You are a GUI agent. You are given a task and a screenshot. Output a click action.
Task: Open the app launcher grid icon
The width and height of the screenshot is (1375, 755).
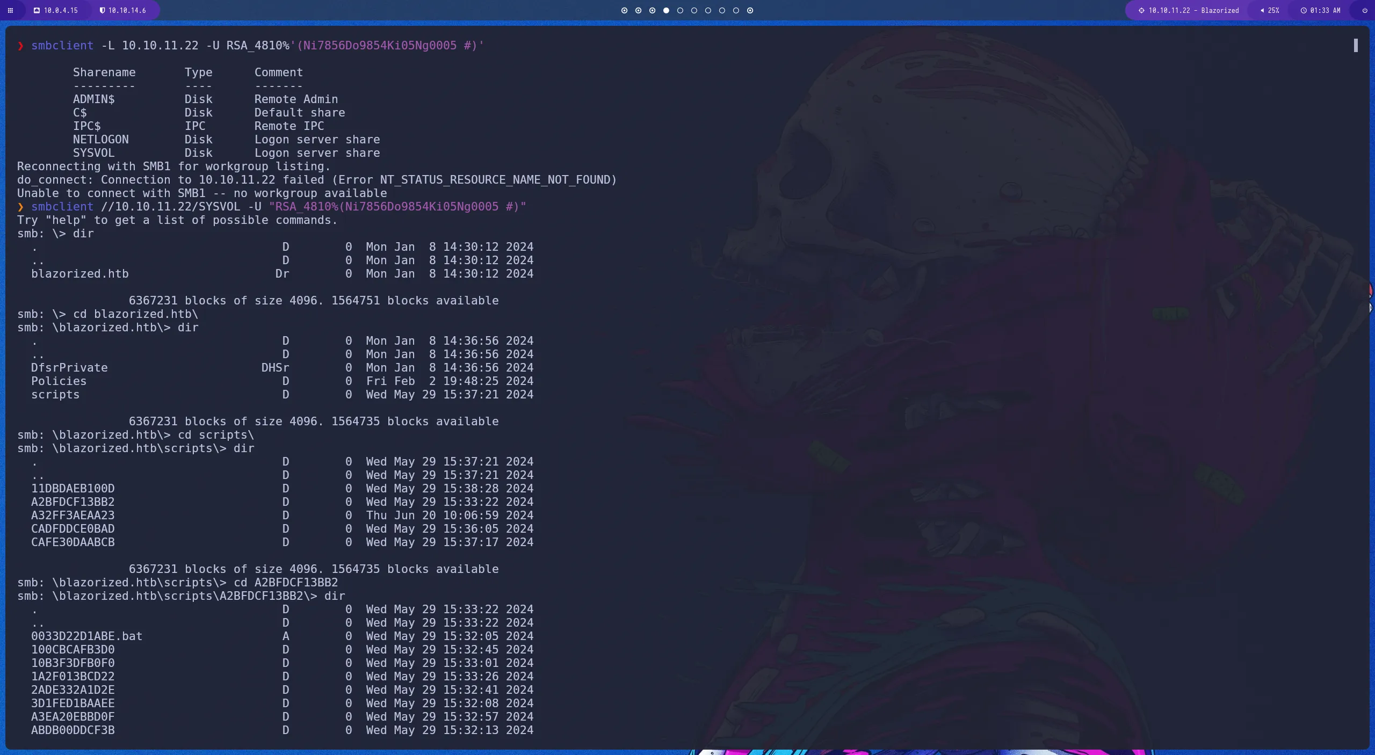pos(10,10)
